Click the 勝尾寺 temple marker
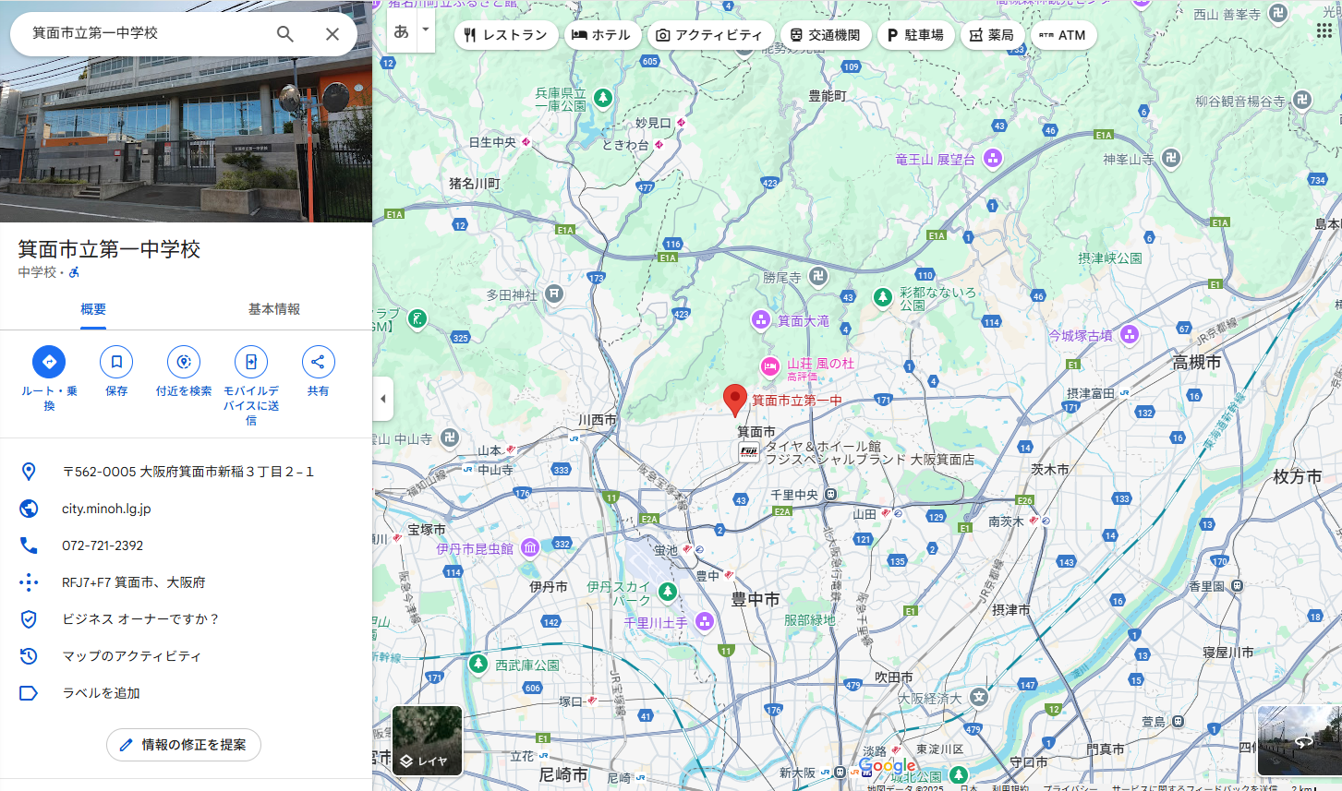 (818, 275)
